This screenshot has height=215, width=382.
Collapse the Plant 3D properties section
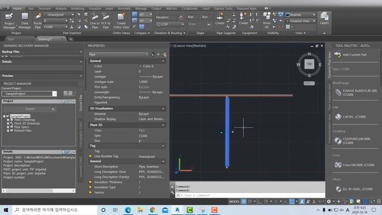[163, 125]
